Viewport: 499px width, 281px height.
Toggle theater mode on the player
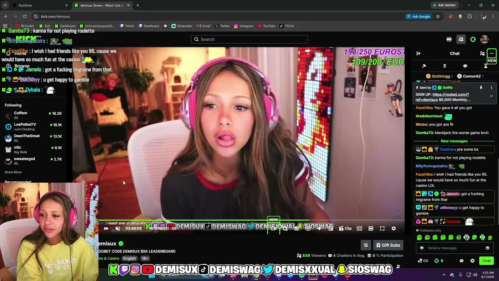pyautogui.click(x=371, y=229)
